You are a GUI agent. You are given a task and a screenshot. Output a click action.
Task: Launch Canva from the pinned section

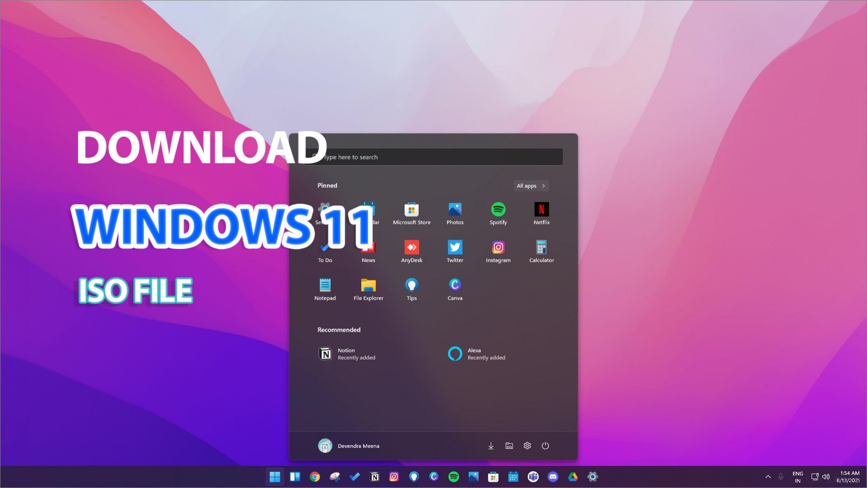tap(455, 290)
